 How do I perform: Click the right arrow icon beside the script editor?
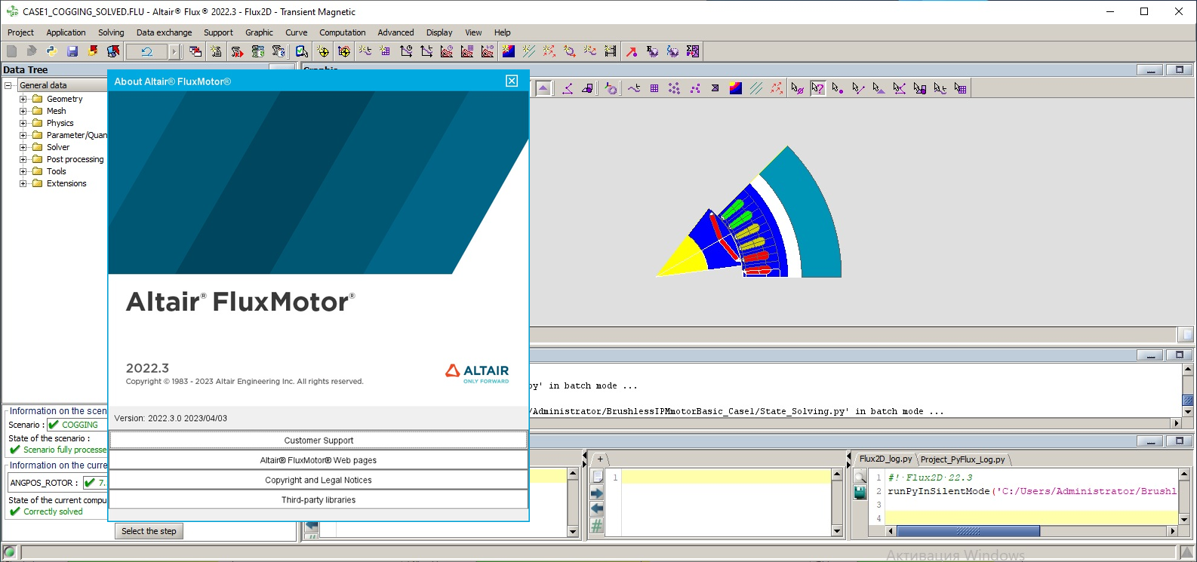pos(597,493)
